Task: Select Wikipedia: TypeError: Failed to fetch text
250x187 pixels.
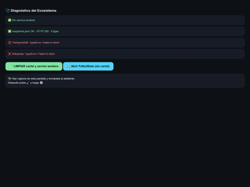Action: pyautogui.click(x=33, y=54)
